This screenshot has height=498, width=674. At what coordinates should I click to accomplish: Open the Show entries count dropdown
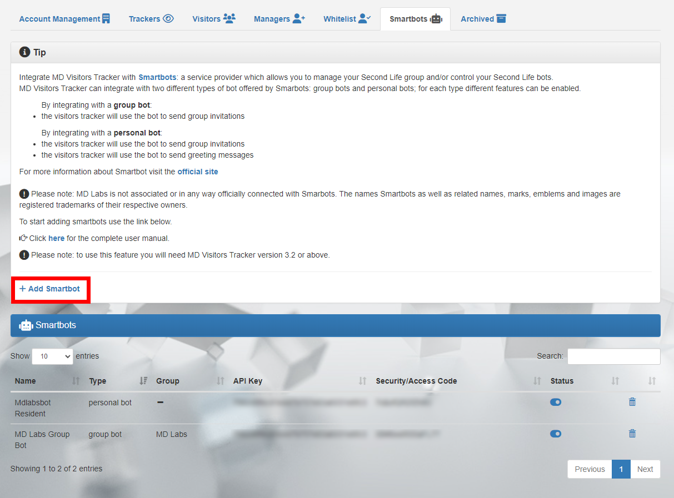click(x=52, y=356)
